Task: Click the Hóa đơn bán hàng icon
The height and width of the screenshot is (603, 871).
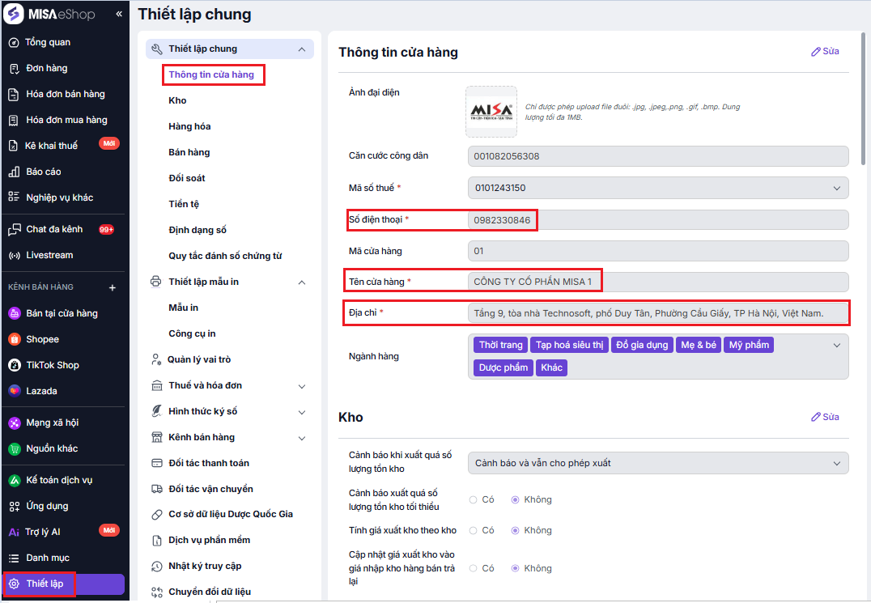Action: click(14, 95)
